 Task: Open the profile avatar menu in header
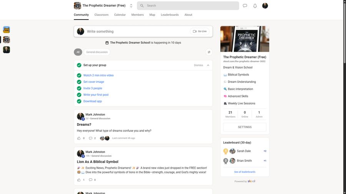coord(265,6)
